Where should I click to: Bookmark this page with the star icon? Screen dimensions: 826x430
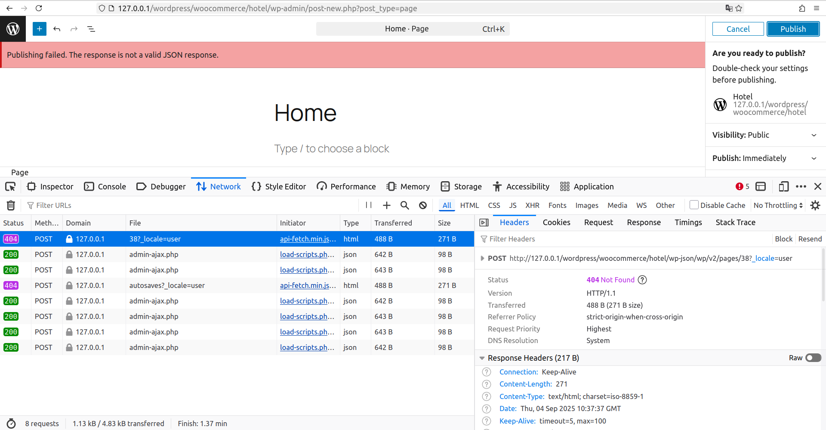[x=739, y=8]
